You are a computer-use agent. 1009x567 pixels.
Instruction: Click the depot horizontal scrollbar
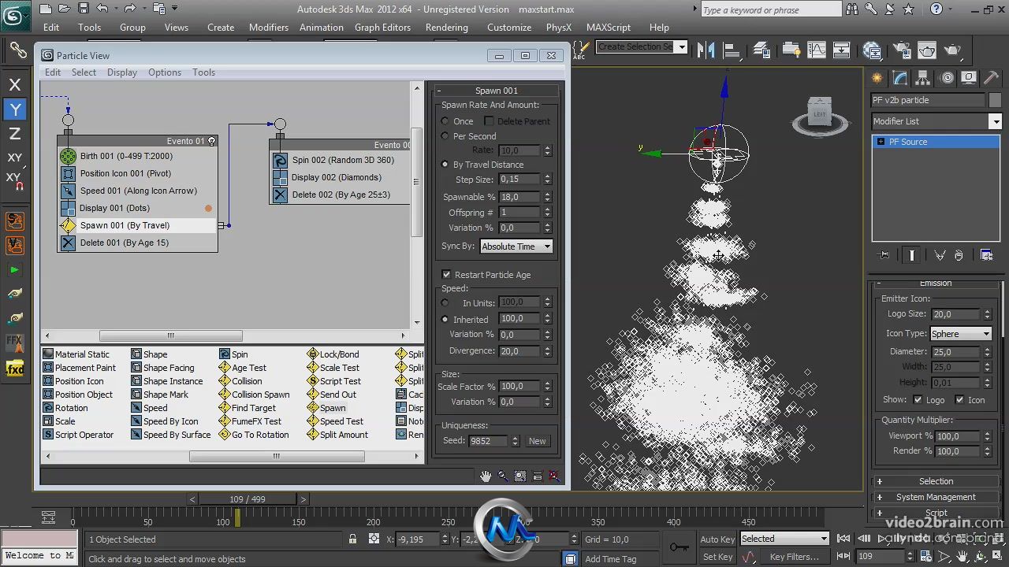click(277, 456)
